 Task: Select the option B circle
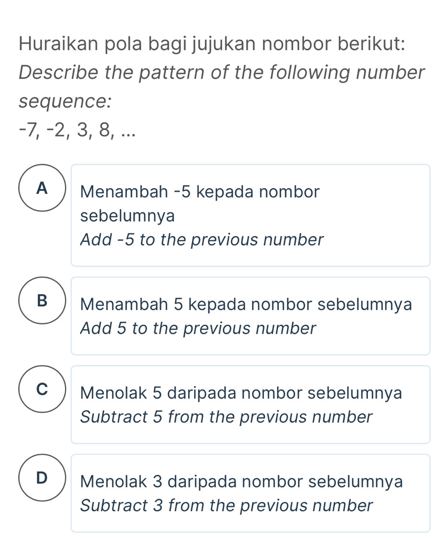tap(42, 301)
